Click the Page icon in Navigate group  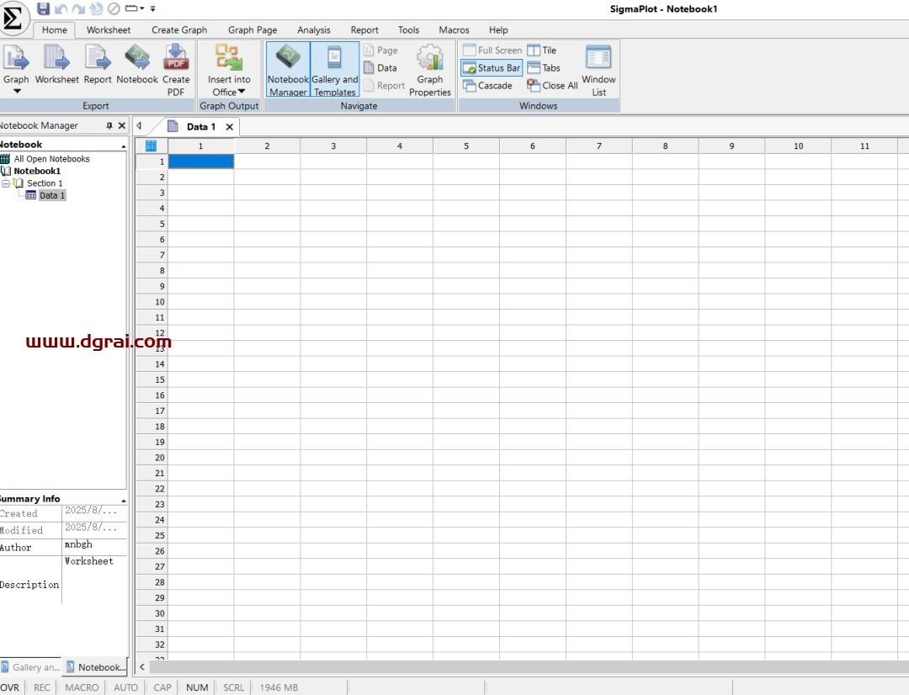369,50
